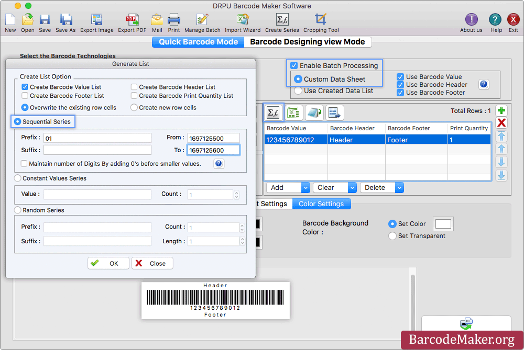The height and width of the screenshot is (350, 524).
Task: Confirm the dialog with OK button
Action: pos(108,263)
